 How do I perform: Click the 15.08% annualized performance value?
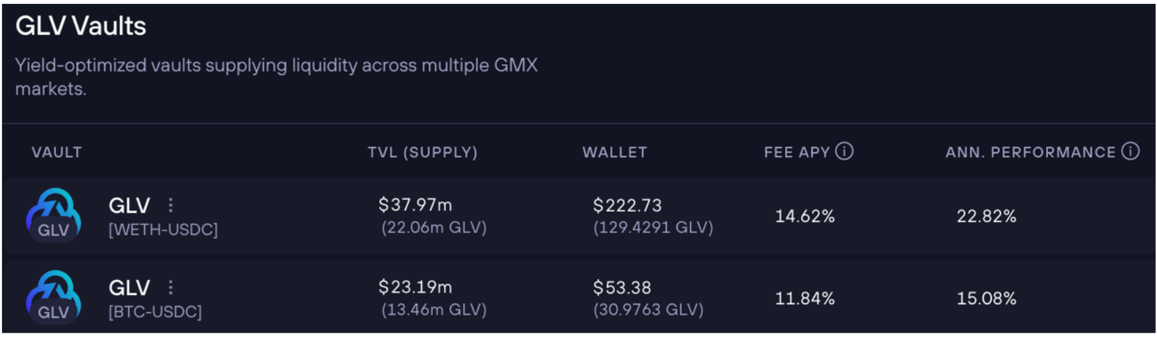(x=986, y=299)
